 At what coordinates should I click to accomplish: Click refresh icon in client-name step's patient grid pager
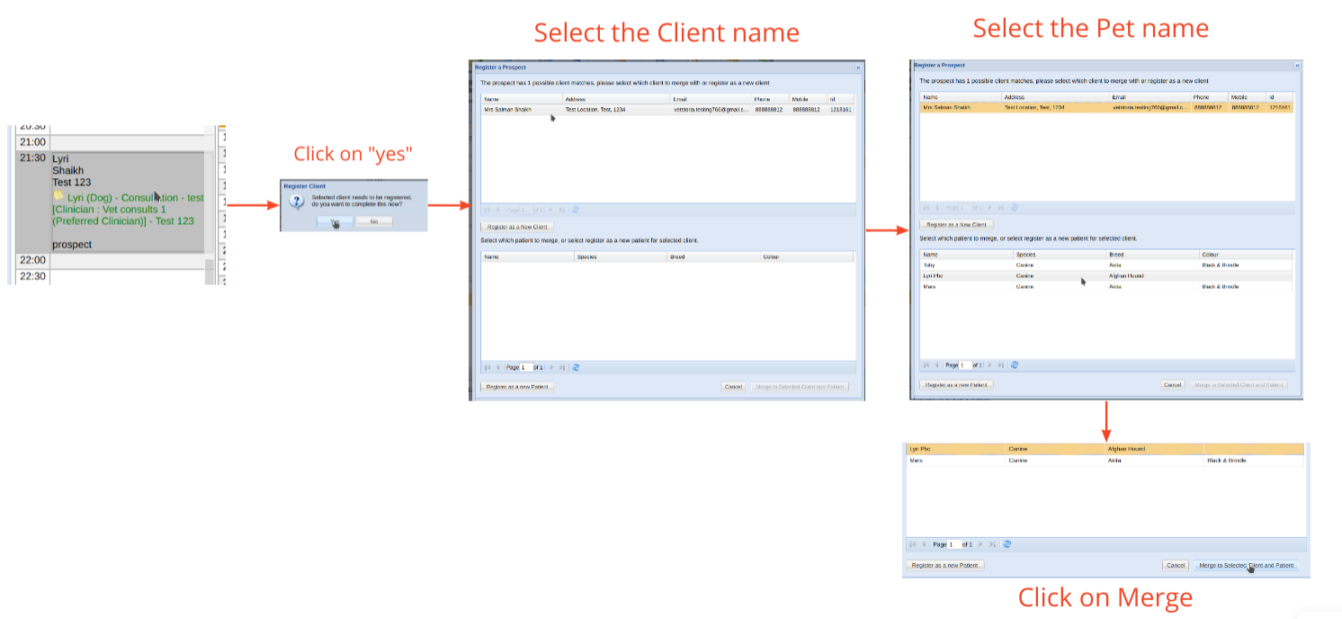[576, 367]
